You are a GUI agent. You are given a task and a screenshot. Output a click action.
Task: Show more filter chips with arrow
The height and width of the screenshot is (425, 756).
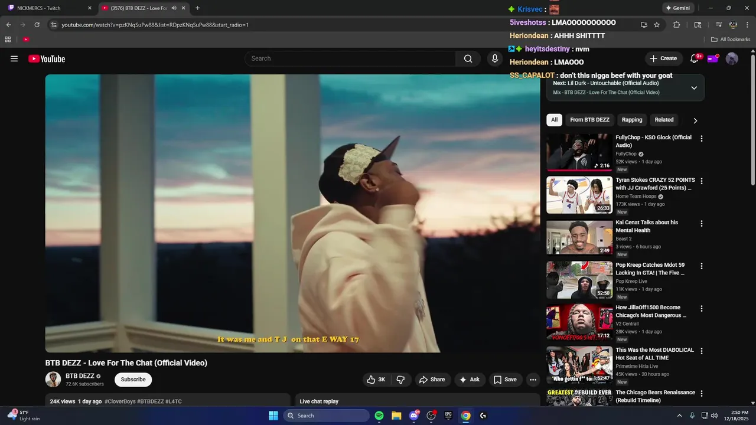(x=695, y=120)
